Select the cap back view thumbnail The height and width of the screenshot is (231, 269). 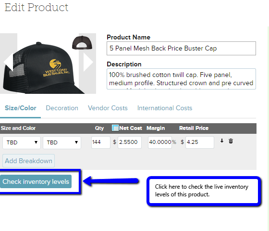pyautogui.click(x=82, y=43)
